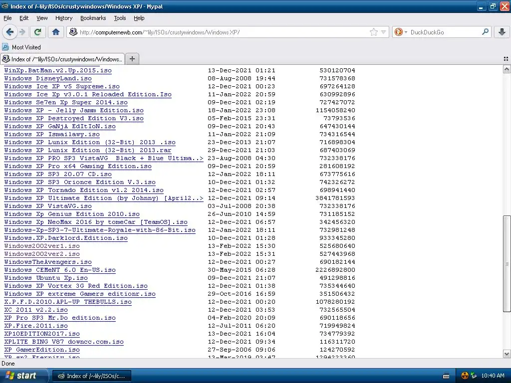Open WinXp.BatMan.v2.Up.2015.iso link
Screen dimensions: 511x383
pyautogui.click(x=58, y=70)
